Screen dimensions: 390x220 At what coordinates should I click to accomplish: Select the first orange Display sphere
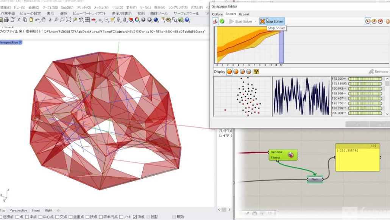(x=229, y=71)
